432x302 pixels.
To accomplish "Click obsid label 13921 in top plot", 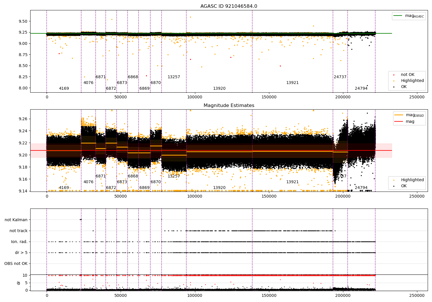I will point(293,83).
